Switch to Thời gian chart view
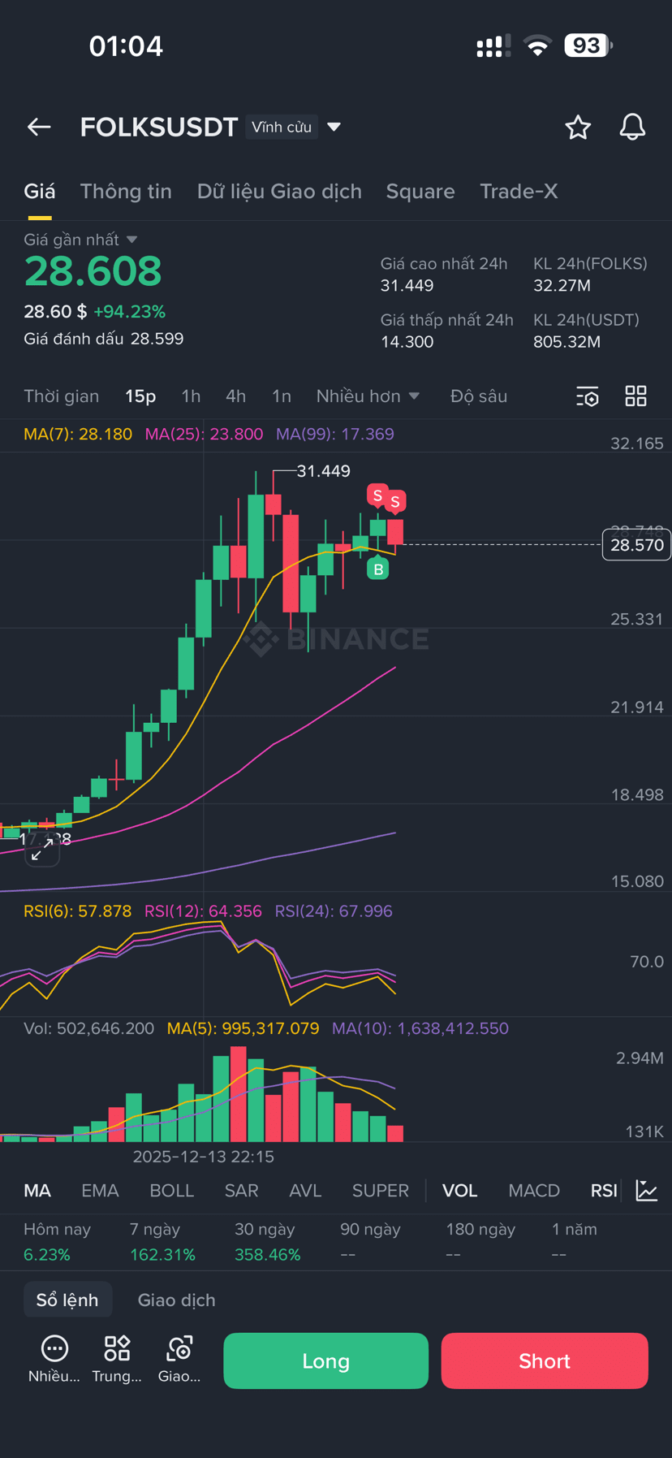 [x=62, y=396]
